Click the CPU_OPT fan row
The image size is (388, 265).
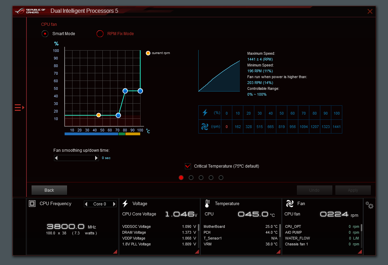[322, 226]
